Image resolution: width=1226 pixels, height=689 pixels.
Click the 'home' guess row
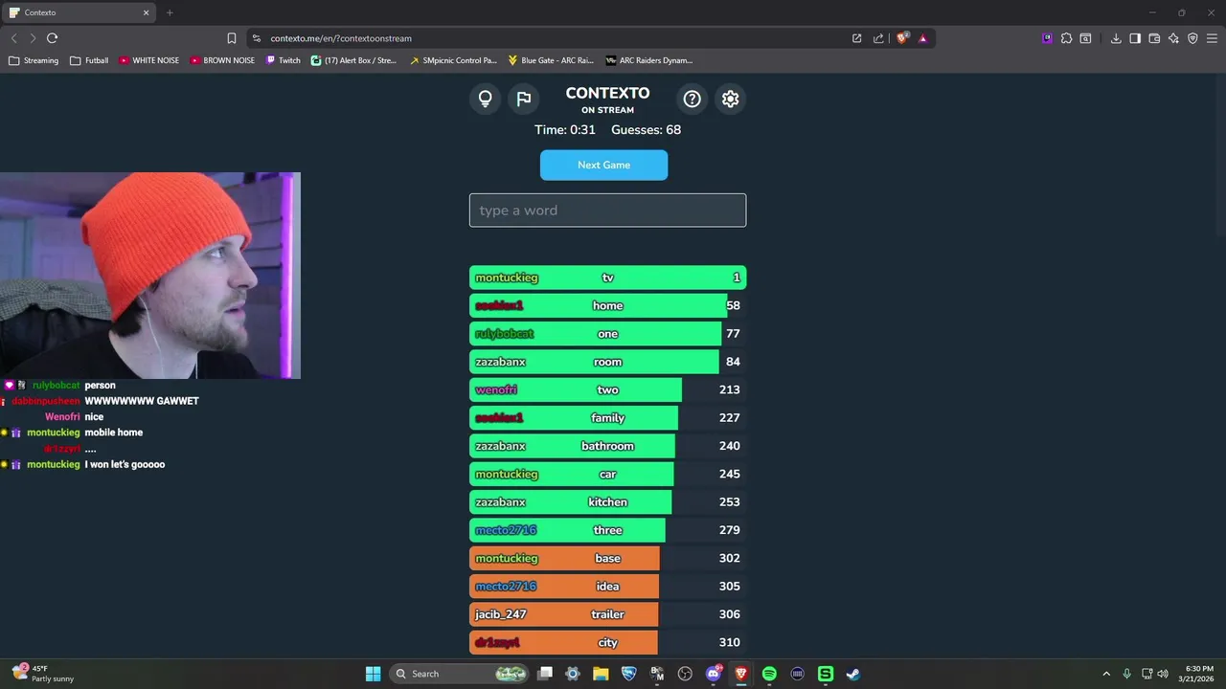click(607, 305)
